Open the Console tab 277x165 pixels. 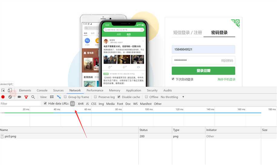[x=42, y=90]
